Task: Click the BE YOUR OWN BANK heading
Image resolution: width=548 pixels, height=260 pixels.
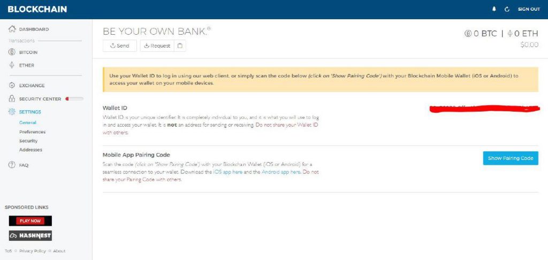Action: click(x=157, y=32)
